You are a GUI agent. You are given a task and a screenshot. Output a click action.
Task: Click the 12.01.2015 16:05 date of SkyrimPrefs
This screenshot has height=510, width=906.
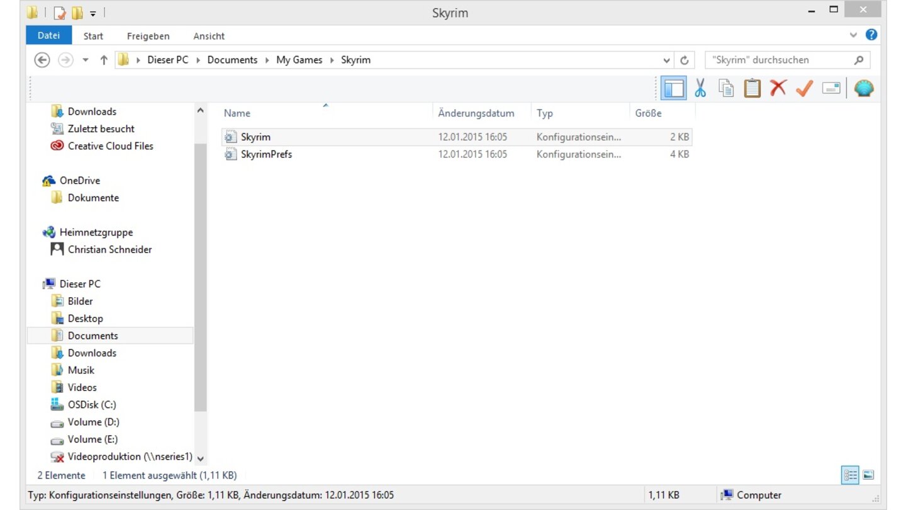(473, 154)
